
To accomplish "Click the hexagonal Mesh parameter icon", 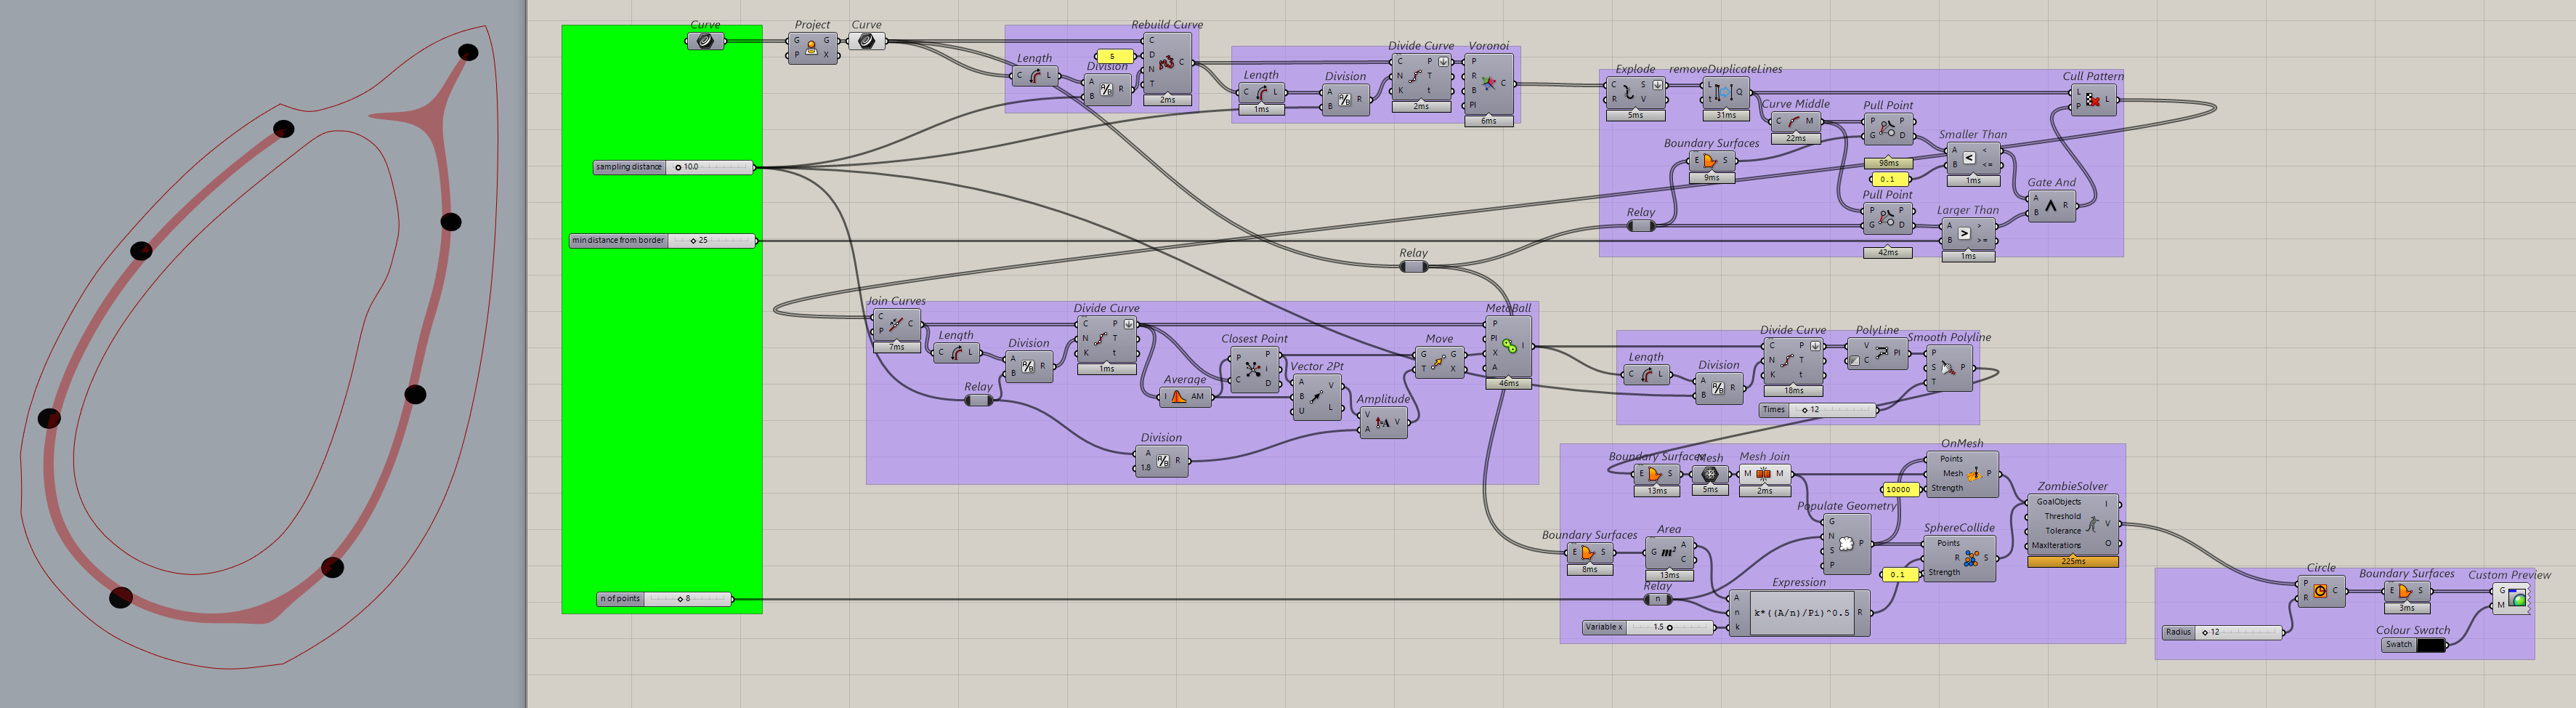I will (1710, 473).
